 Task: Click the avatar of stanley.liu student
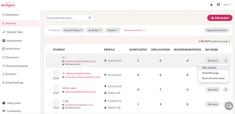click(x=56, y=61)
